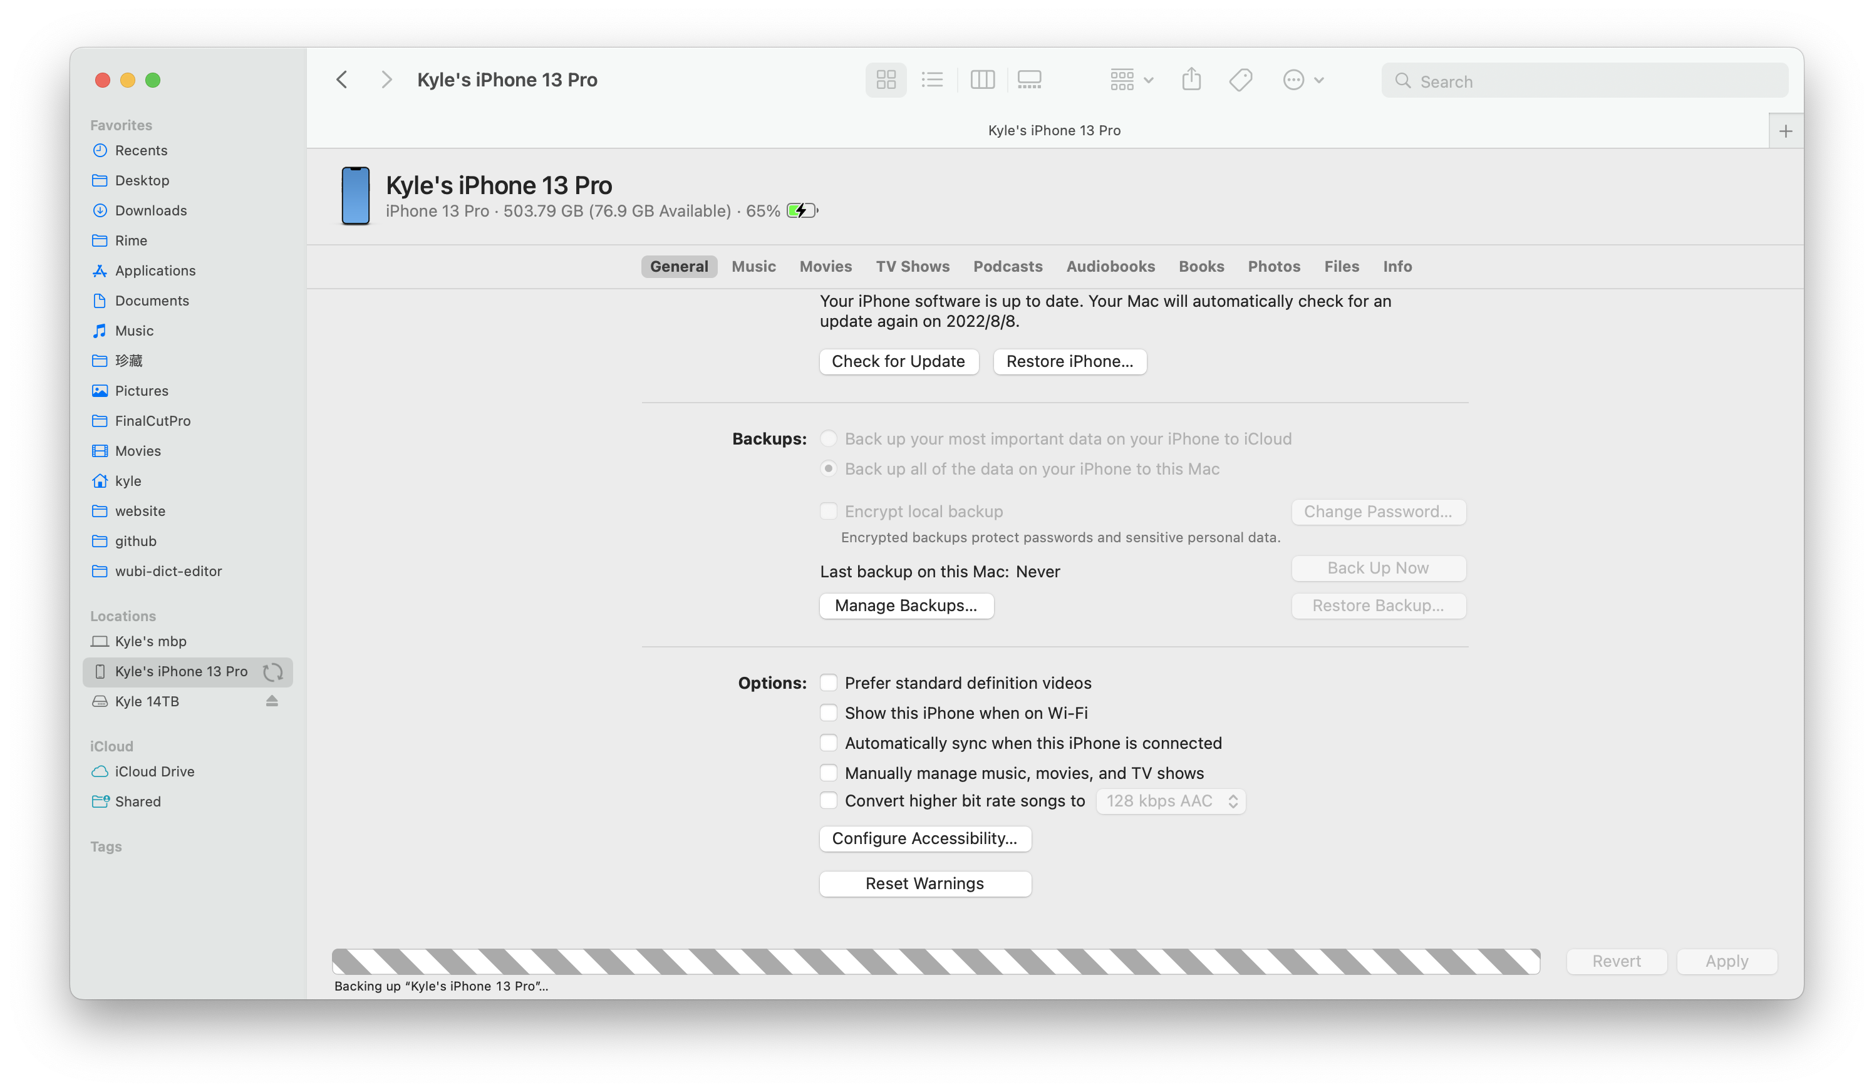Enable Convert higher bit rate songs

(x=829, y=801)
